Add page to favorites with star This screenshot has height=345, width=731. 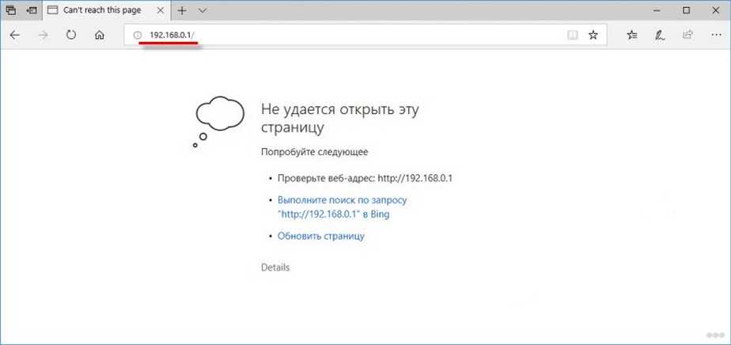pos(593,35)
